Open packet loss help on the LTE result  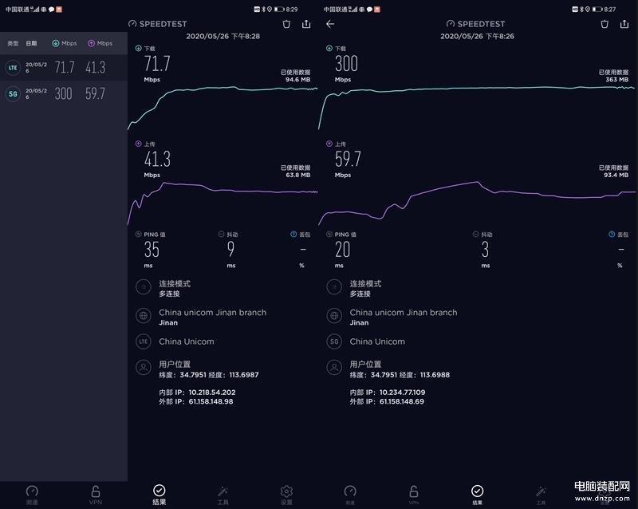[x=293, y=234]
